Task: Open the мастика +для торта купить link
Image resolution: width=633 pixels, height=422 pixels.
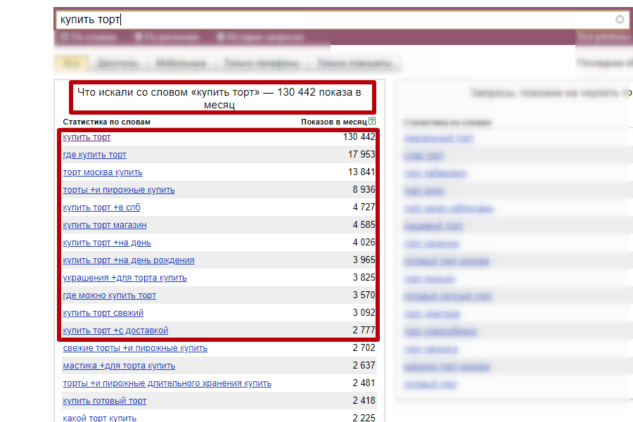Action: 119,366
